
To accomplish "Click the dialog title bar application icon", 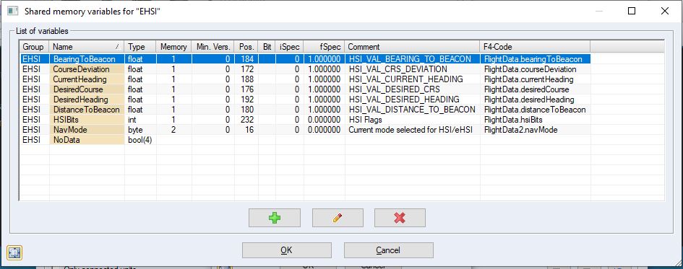I will [x=12, y=11].
